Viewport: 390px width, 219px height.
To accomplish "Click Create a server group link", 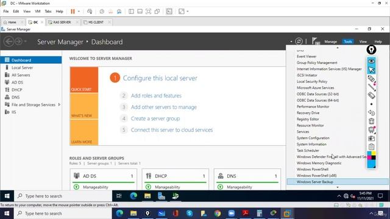I will click(x=155, y=119).
